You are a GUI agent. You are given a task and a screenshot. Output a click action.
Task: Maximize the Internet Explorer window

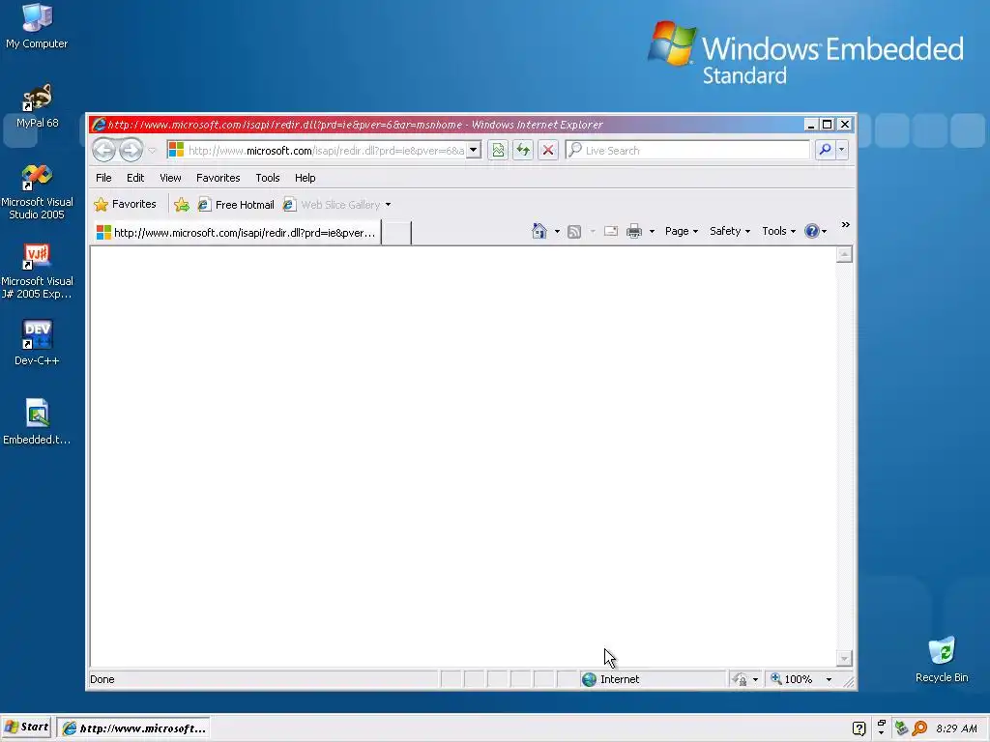coord(828,125)
